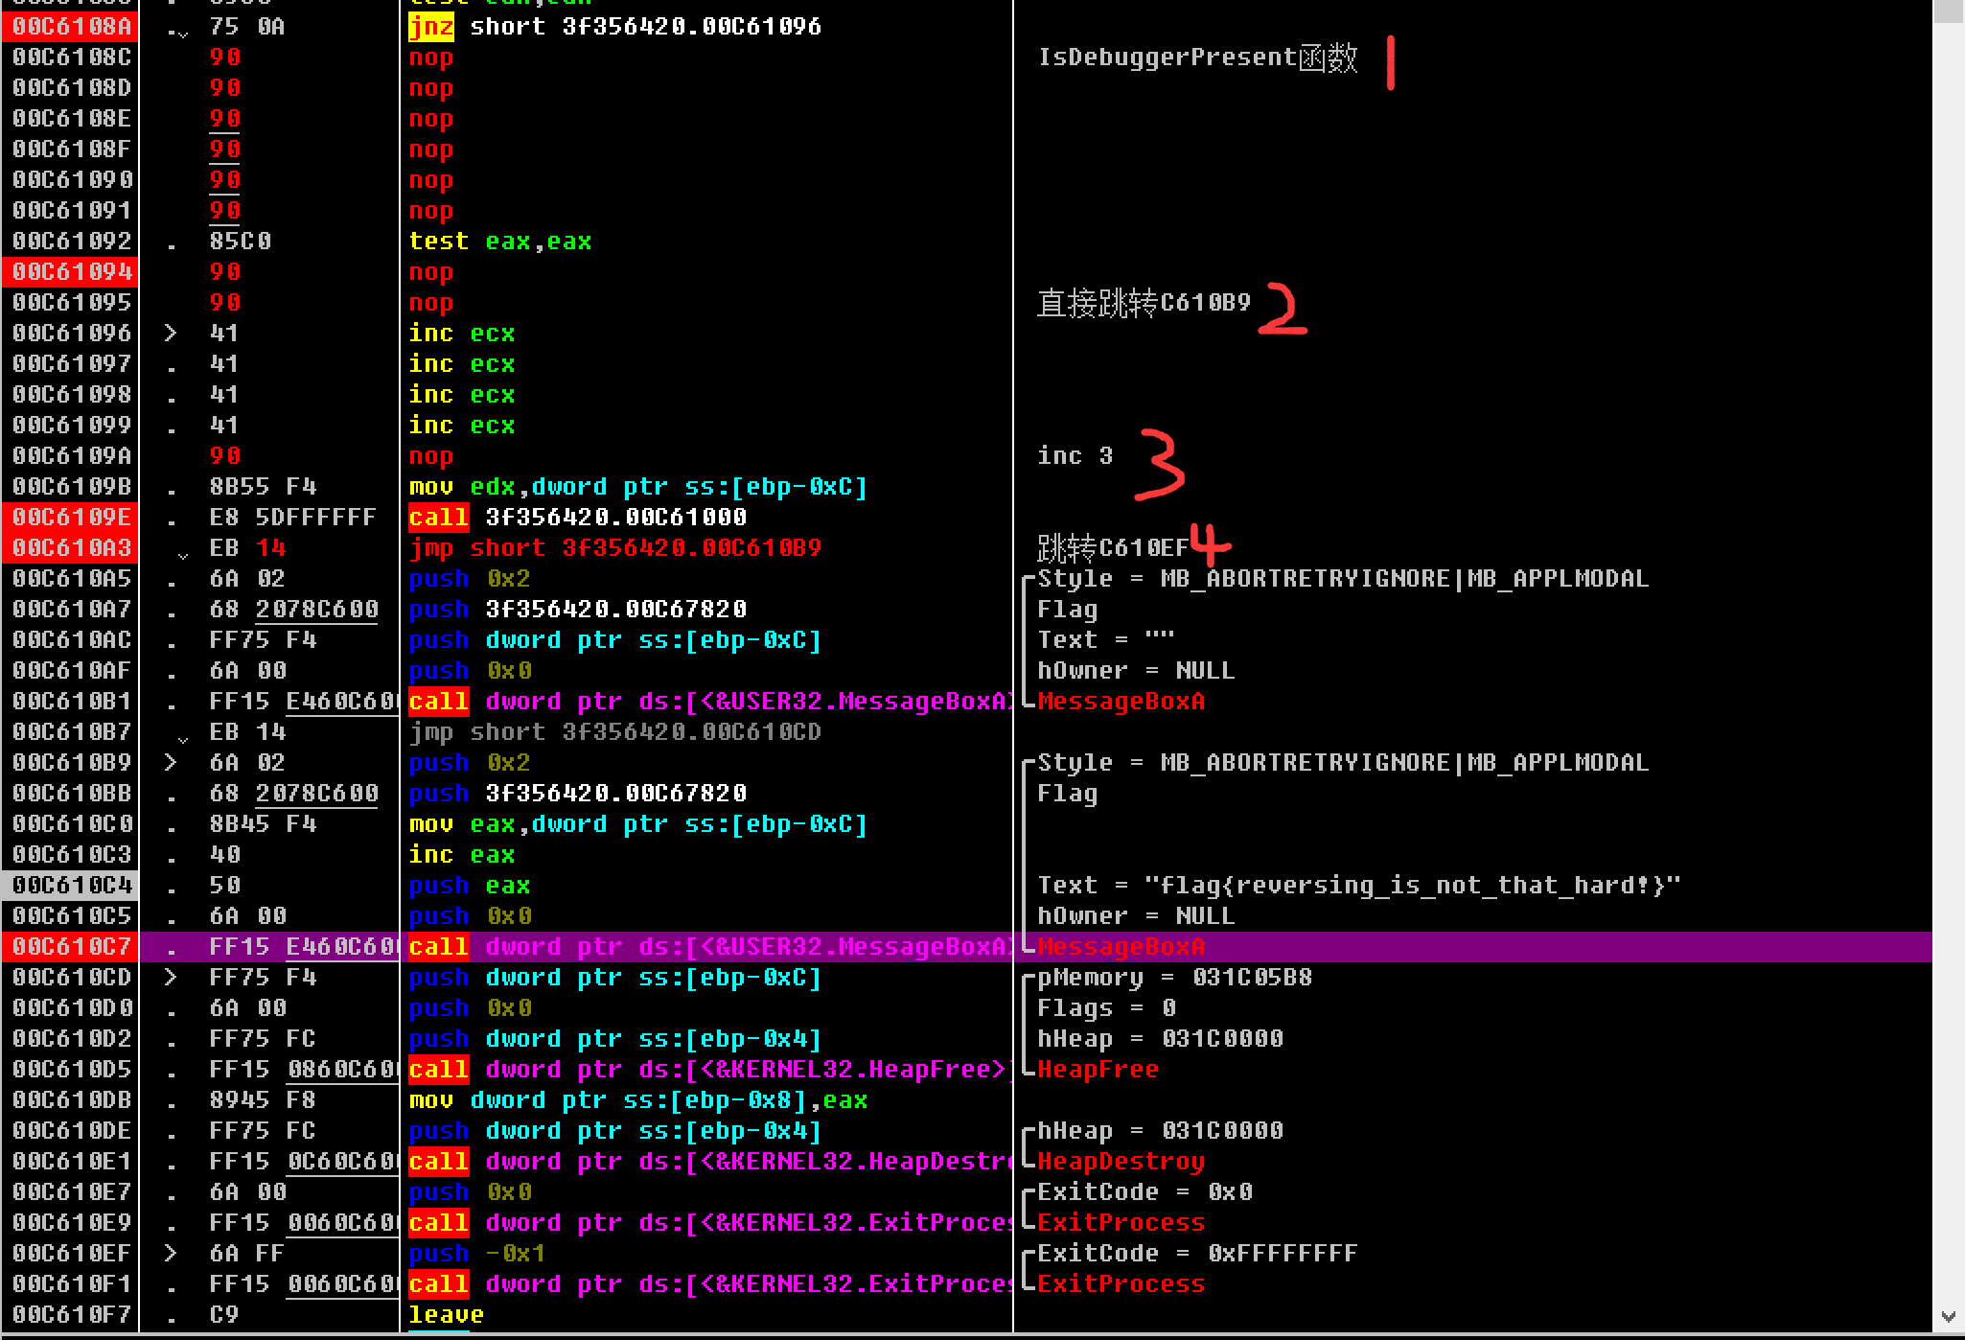Click jump-target marker at row 00C610B9

tap(171, 762)
